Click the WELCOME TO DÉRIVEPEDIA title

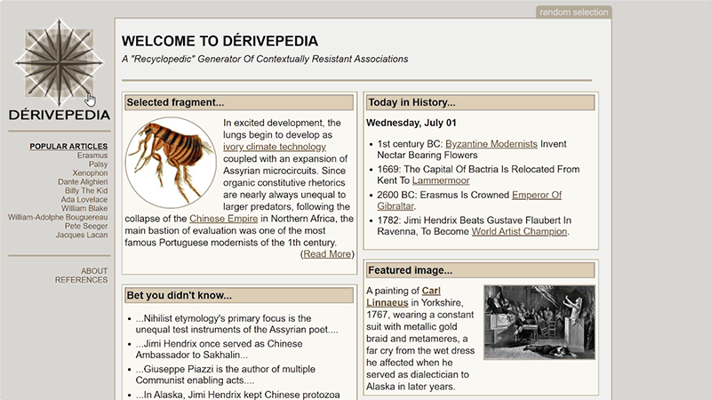click(220, 41)
